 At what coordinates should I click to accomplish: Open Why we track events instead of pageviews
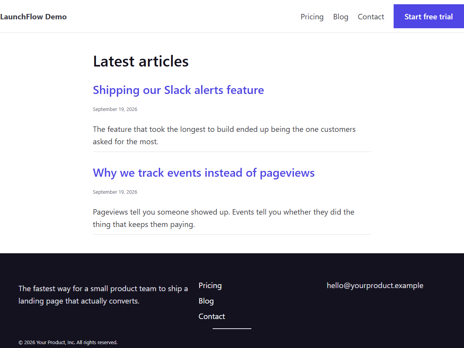[x=204, y=173]
